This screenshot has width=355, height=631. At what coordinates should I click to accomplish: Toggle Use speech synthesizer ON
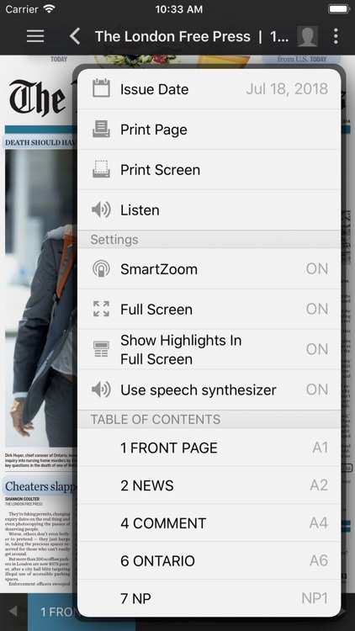tap(317, 390)
